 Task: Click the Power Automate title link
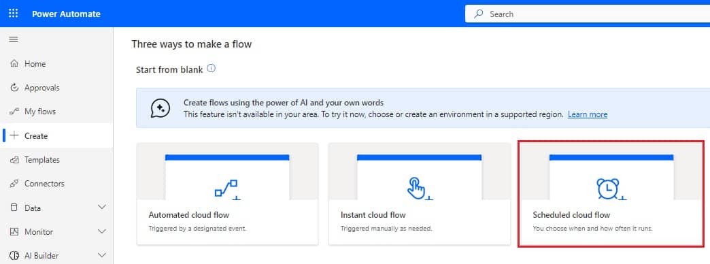[66, 14]
